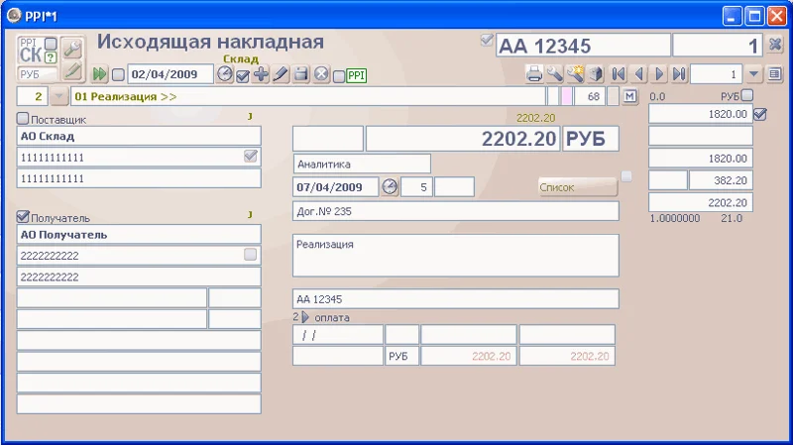Click the M button near 68

tap(629, 96)
